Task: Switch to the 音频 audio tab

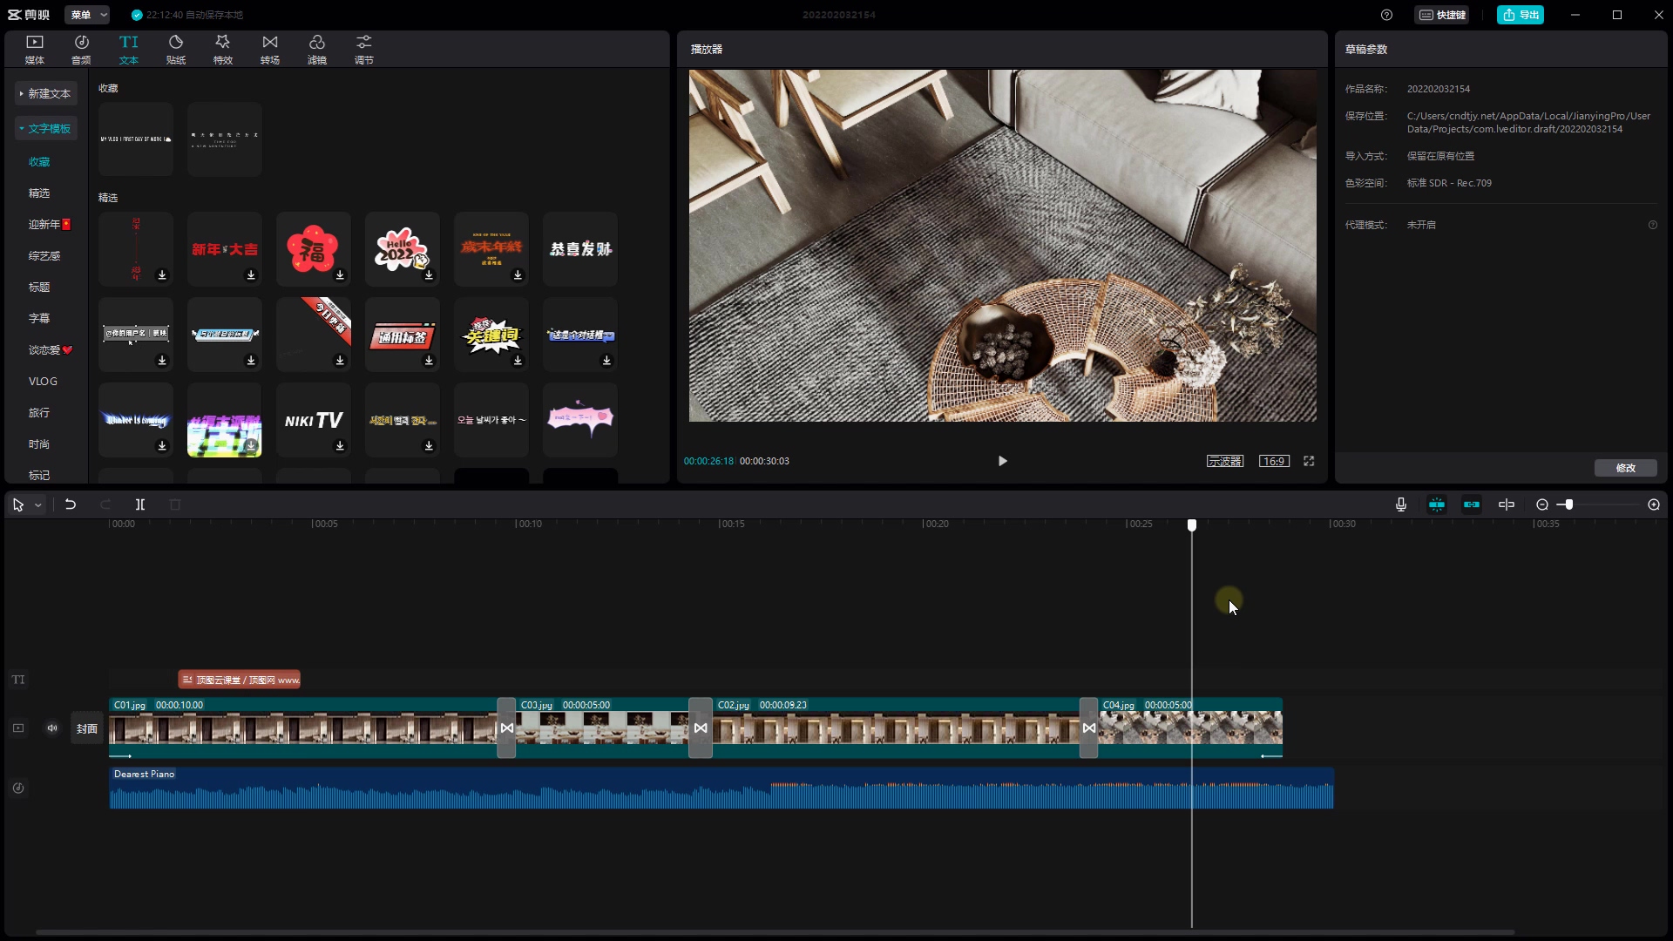Action: coord(81,49)
